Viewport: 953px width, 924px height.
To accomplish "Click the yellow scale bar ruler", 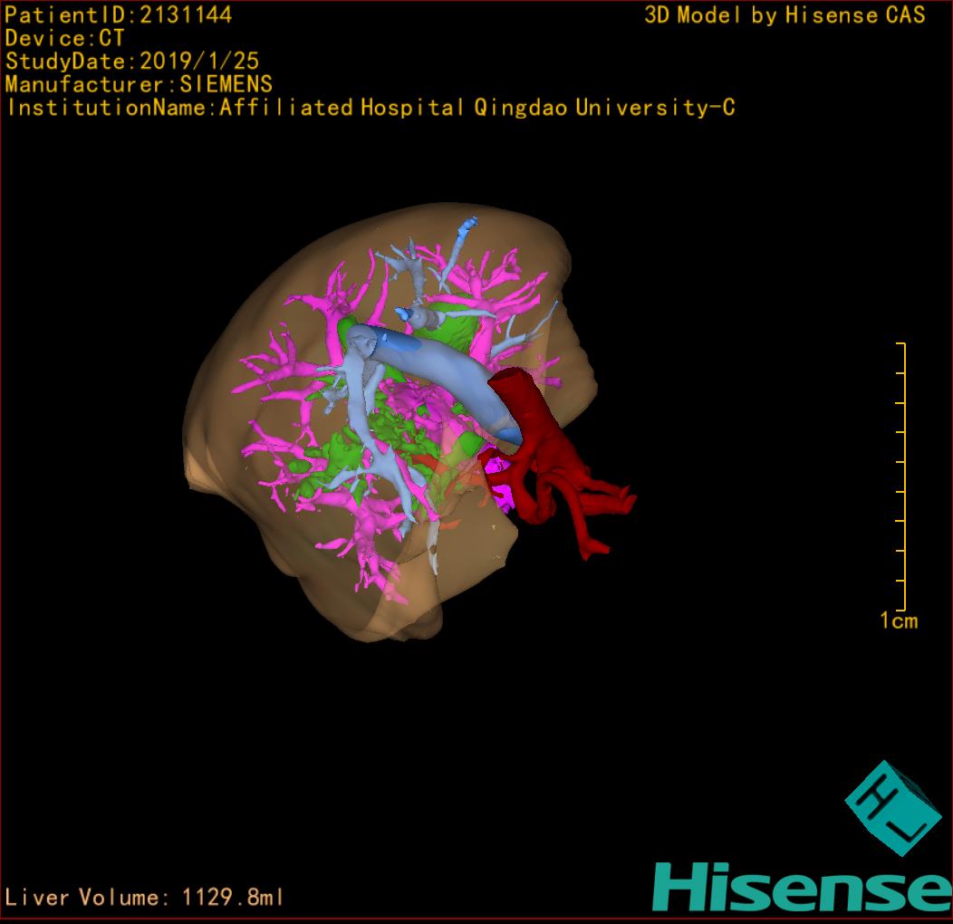I will click(902, 476).
